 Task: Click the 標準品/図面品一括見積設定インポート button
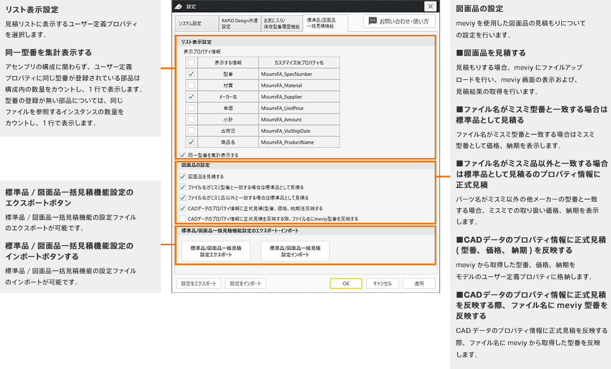pos(295,251)
